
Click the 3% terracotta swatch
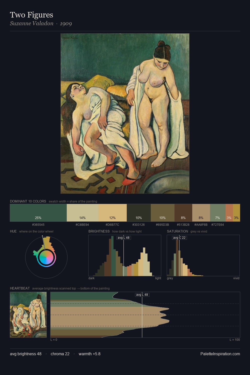point(229,213)
